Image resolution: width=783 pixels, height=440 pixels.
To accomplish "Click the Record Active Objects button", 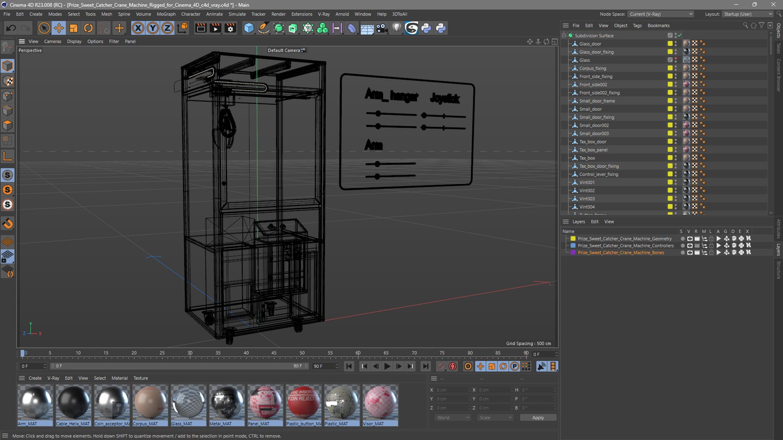I will point(441,366).
